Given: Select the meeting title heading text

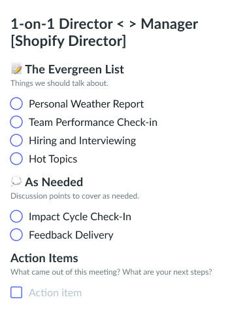Looking at the screenshot, I should click(105, 32).
